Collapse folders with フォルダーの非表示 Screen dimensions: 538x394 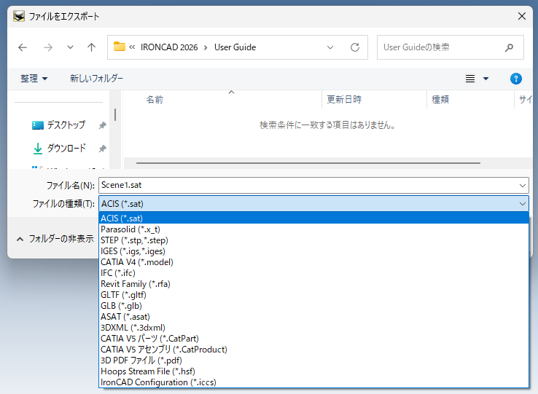click(55, 239)
